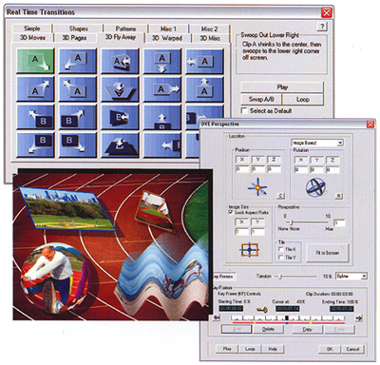Select the Swoop Out Lower Right transition
This screenshot has height=365, width=380.
pyautogui.click(x=35, y=61)
